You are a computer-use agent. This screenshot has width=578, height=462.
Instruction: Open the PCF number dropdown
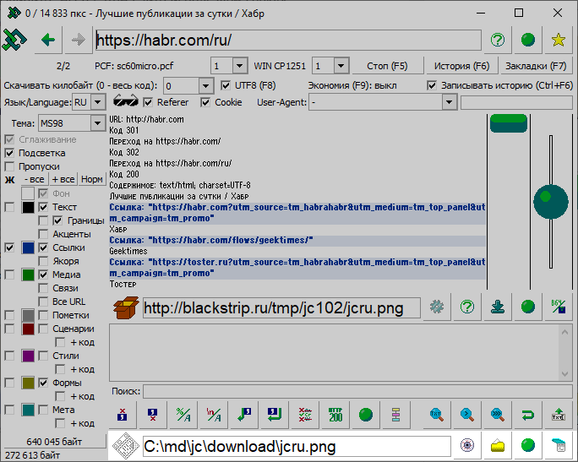pos(240,66)
